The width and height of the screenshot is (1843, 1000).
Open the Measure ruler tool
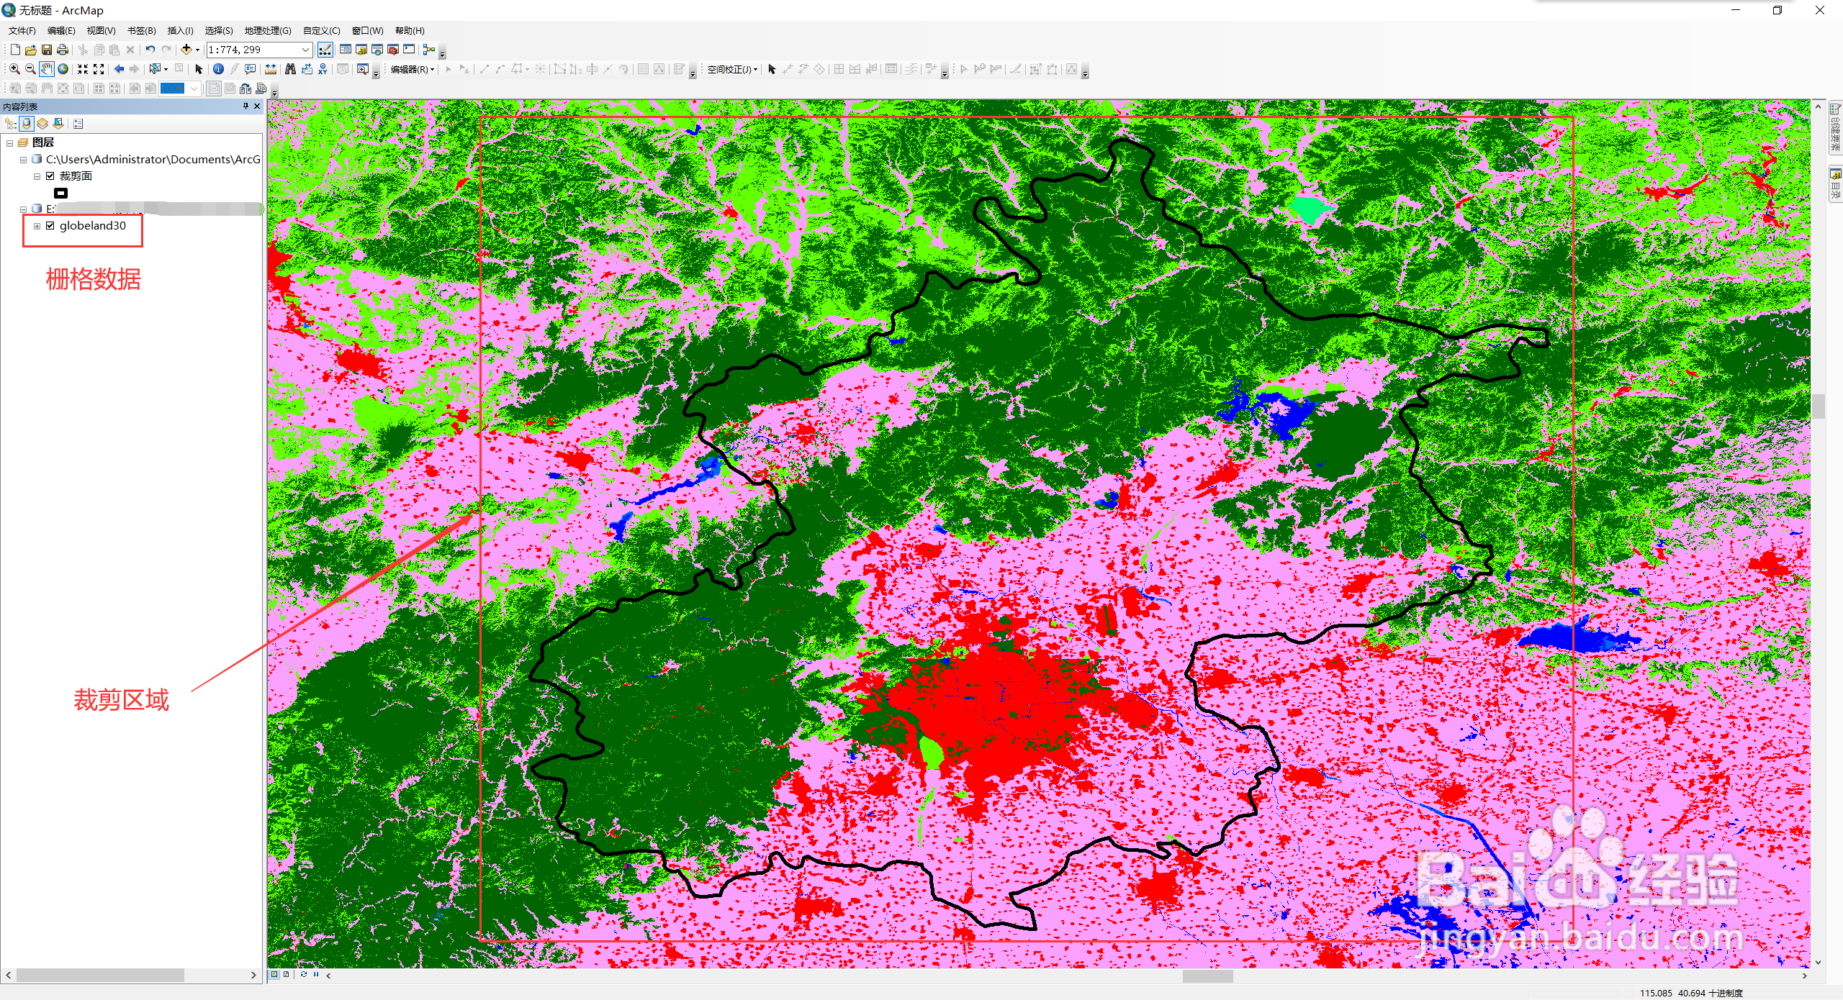(x=271, y=69)
